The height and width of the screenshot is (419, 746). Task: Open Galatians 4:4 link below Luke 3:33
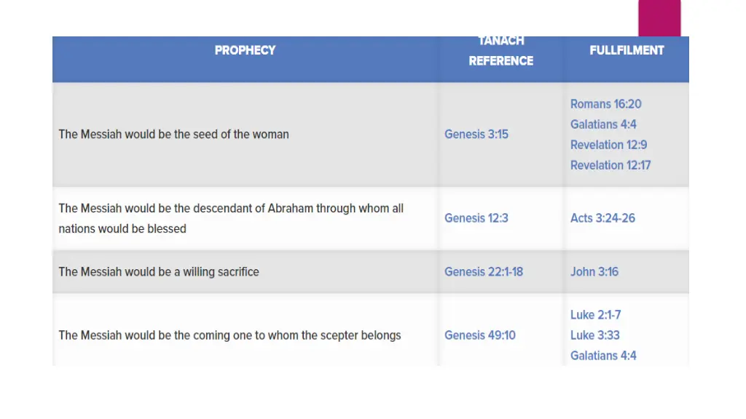tap(603, 356)
